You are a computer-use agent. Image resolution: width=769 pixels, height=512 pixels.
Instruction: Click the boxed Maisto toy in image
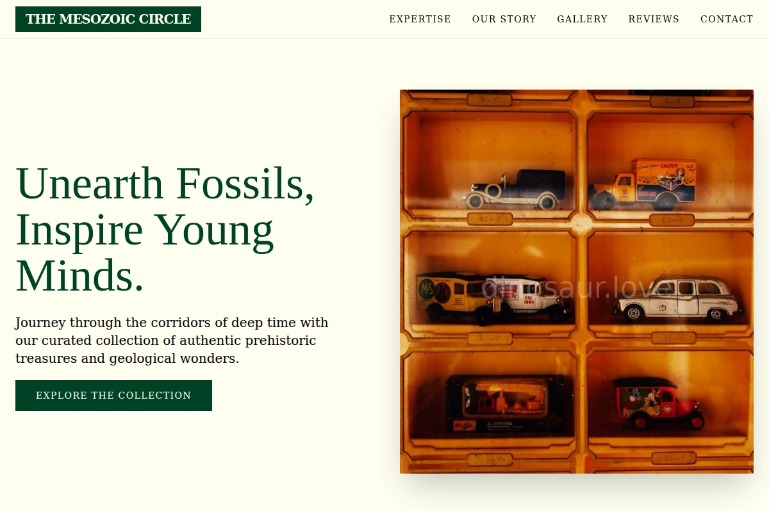click(506, 404)
